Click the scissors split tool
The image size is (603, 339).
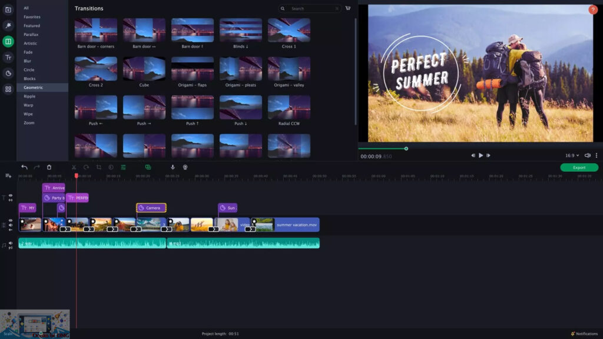[x=74, y=167]
